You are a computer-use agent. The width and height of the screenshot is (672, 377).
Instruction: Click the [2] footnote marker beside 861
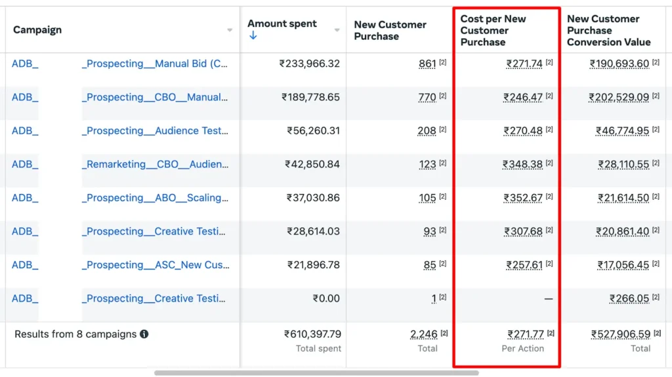point(443,62)
